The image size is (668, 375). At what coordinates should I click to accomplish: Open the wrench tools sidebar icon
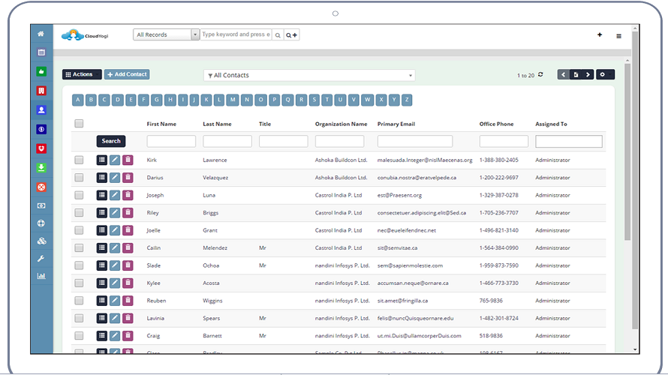(x=41, y=258)
